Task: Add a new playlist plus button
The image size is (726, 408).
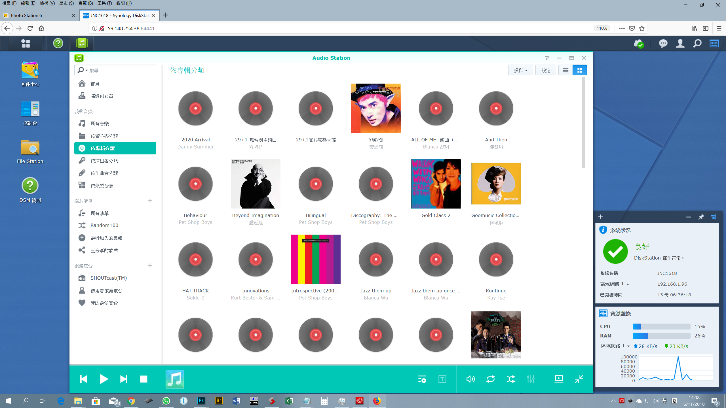Action: [x=150, y=201]
